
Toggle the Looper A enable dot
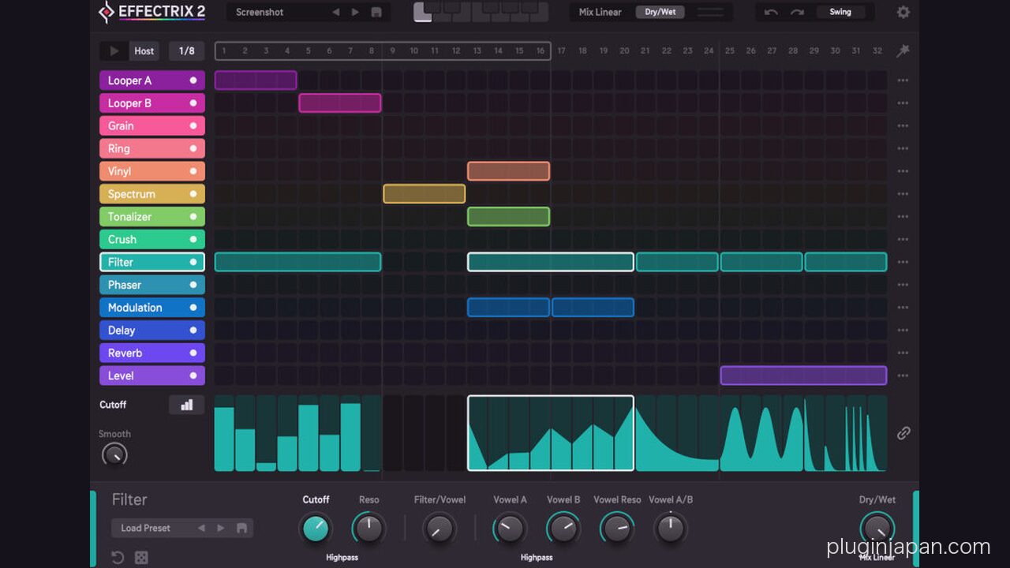pos(193,80)
